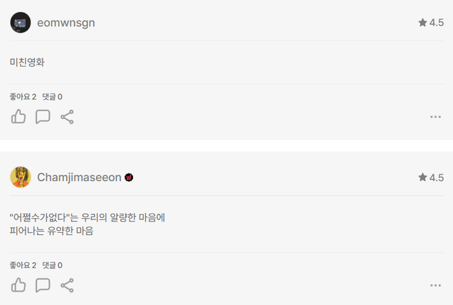Click 좋아요 2 count on eomwnsgn's review

pyautogui.click(x=23, y=97)
